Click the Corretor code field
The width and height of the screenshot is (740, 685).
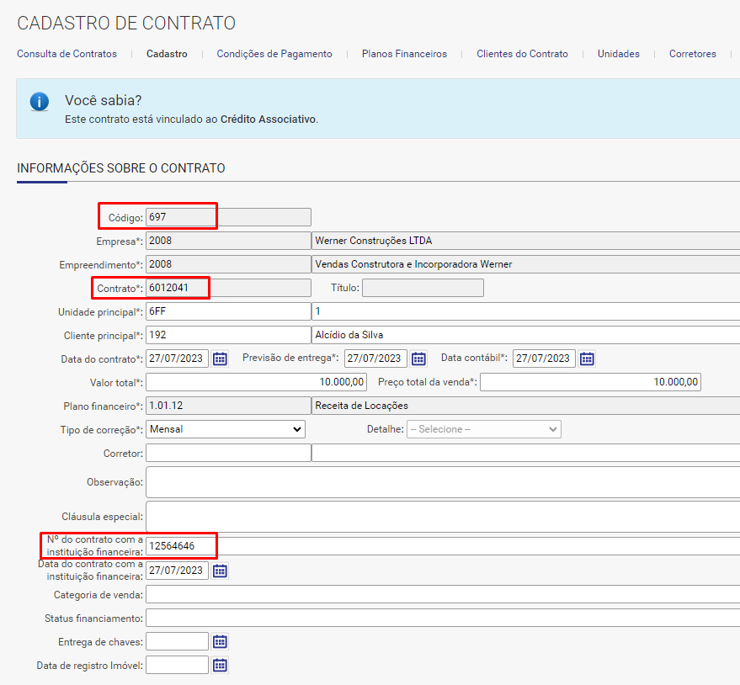(228, 453)
